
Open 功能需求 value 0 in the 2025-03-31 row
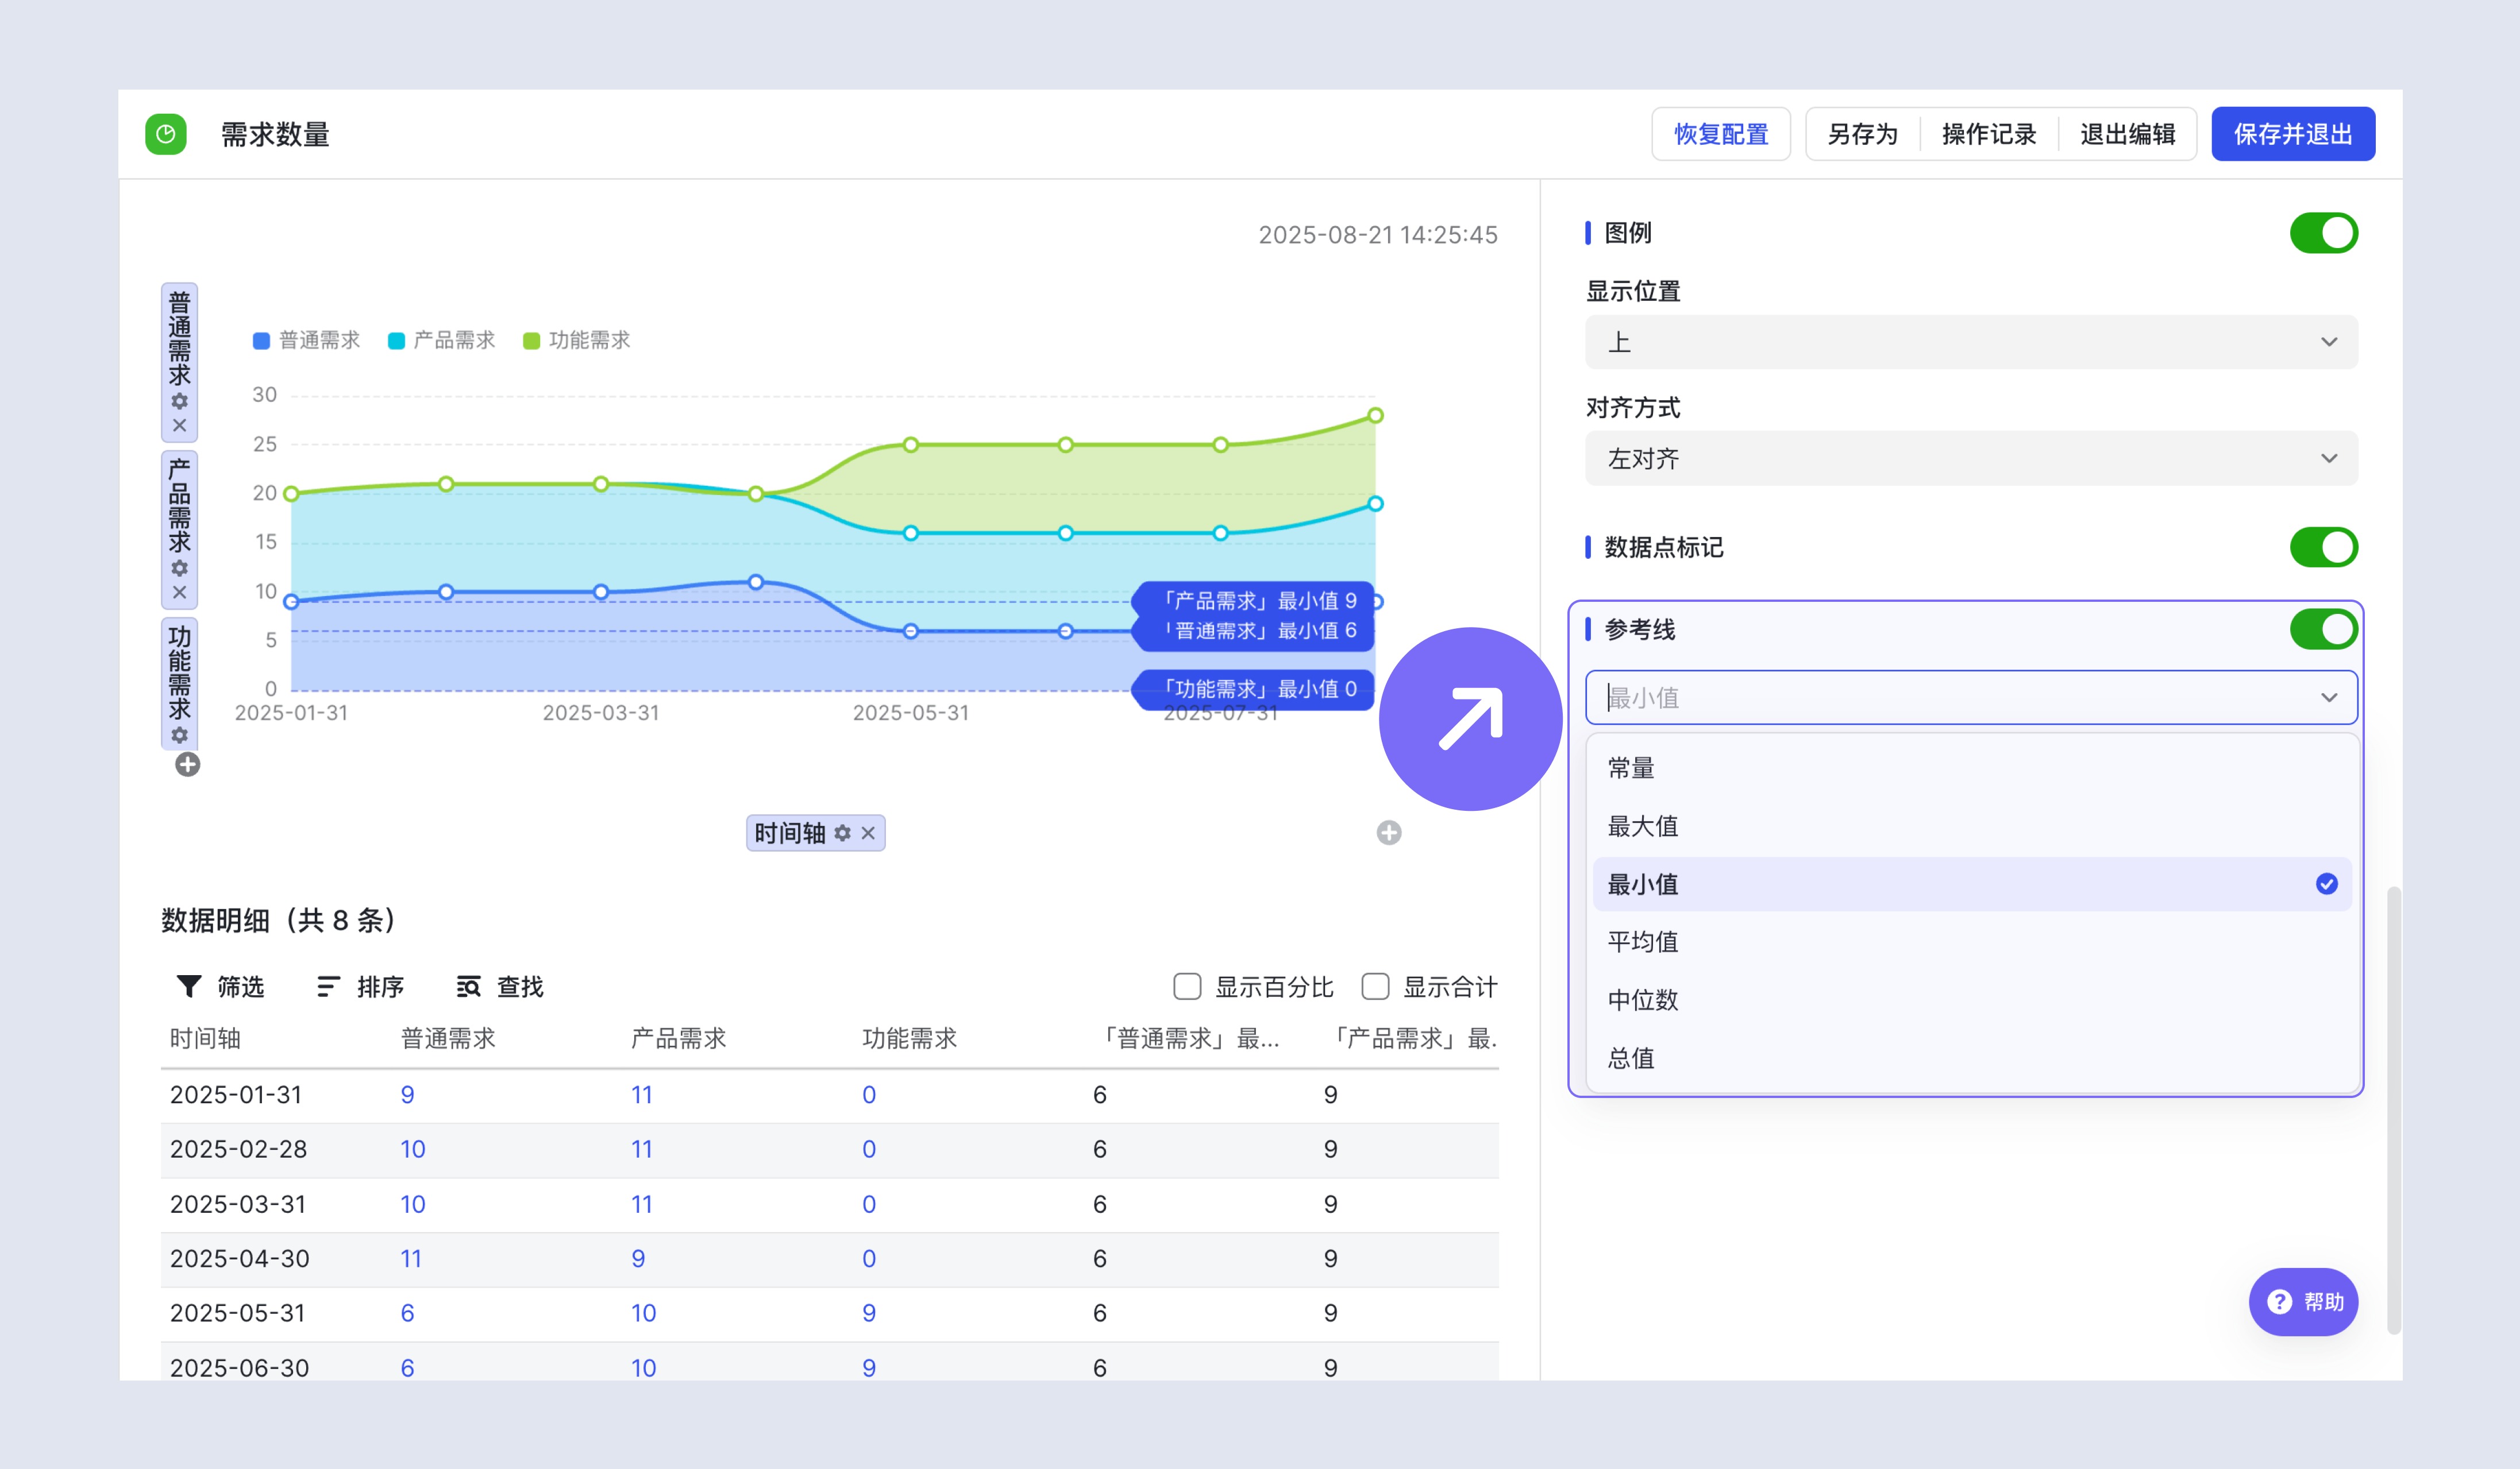(x=869, y=1203)
